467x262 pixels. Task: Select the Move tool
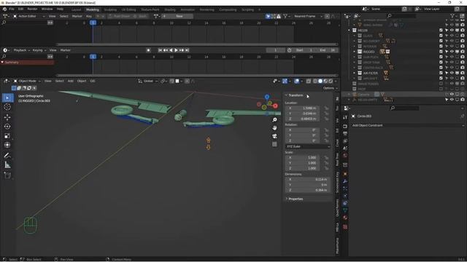tap(7, 117)
